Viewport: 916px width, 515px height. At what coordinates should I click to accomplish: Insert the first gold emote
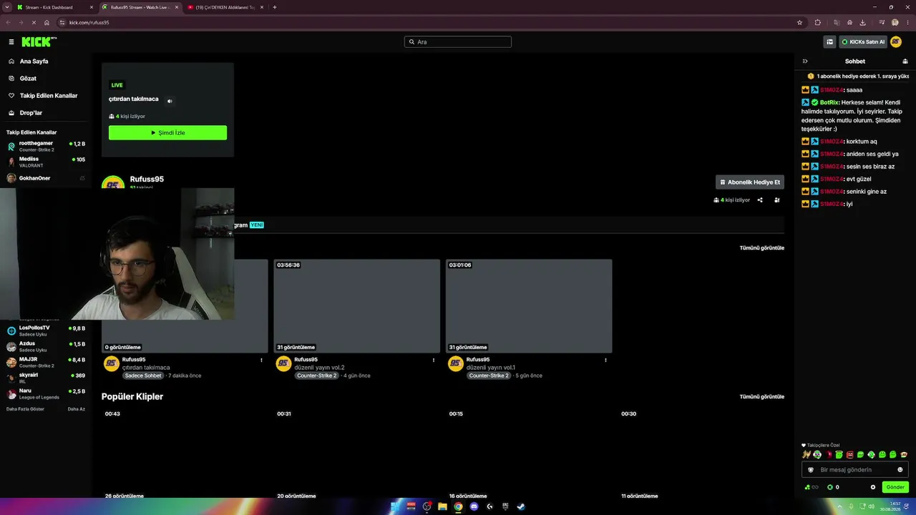click(806, 455)
